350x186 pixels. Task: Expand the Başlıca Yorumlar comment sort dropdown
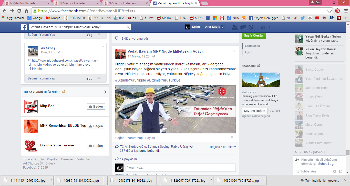coord(223,147)
